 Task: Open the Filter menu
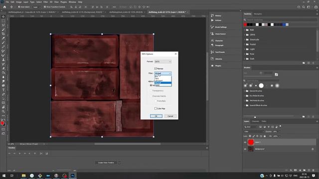pyautogui.click(x=45, y=2)
